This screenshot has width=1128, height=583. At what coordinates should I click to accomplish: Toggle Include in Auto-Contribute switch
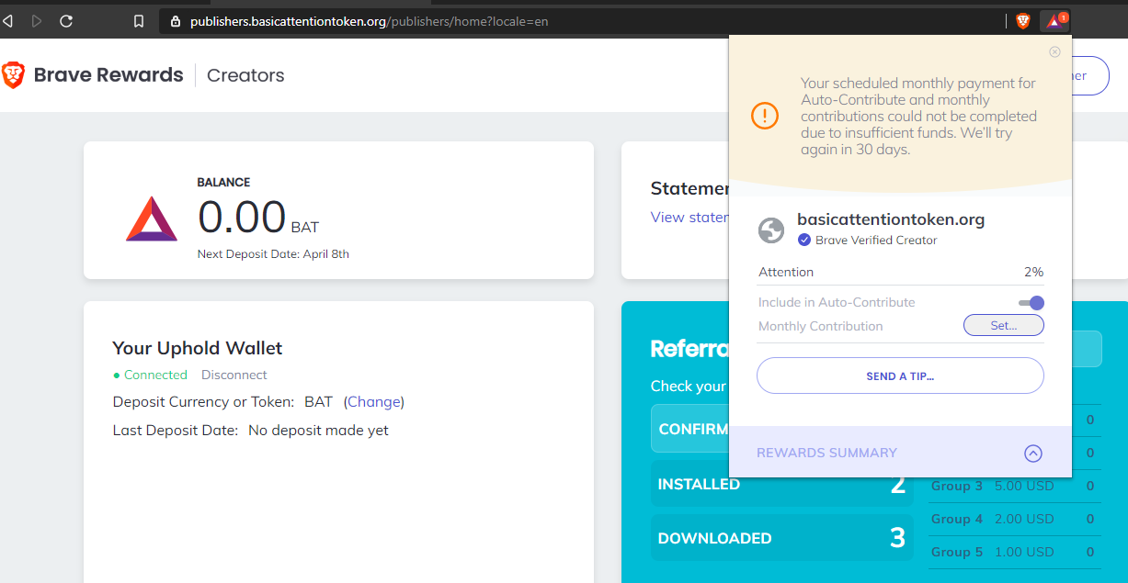pyautogui.click(x=1031, y=303)
